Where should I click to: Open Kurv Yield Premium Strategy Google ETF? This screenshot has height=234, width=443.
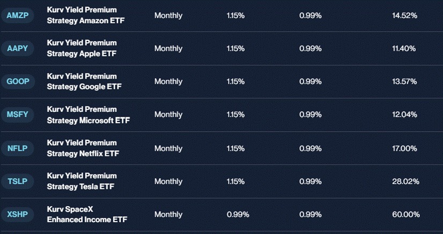[84, 81]
